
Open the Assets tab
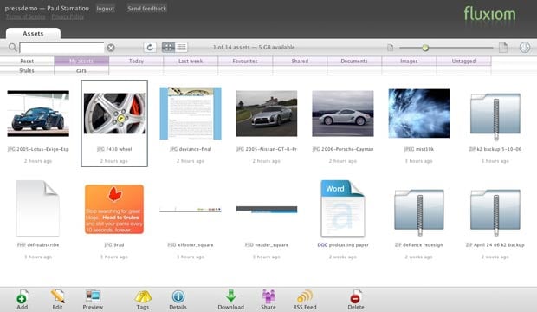33,33
